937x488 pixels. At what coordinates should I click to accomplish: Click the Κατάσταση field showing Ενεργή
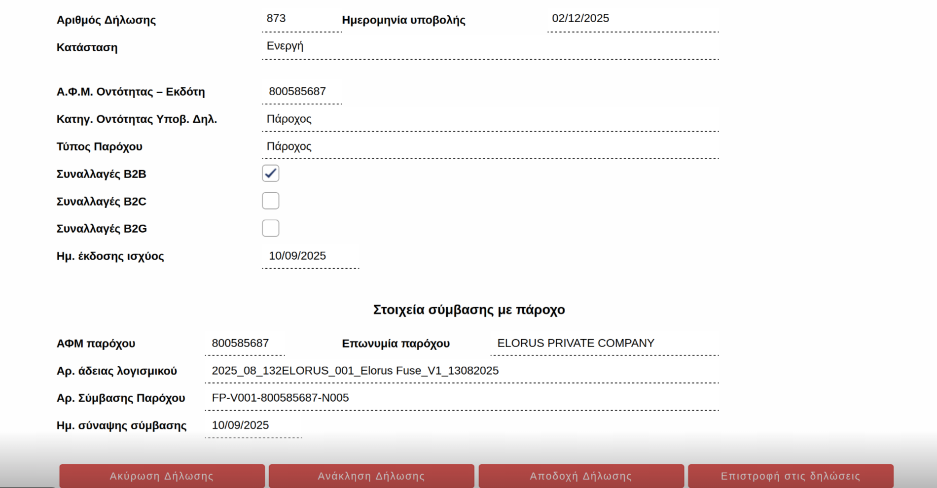click(490, 47)
